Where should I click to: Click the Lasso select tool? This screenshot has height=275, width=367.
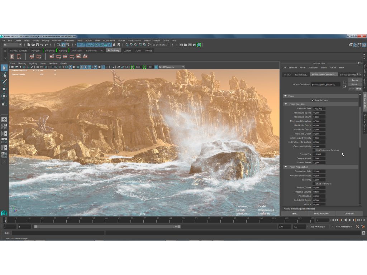(4, 75)
